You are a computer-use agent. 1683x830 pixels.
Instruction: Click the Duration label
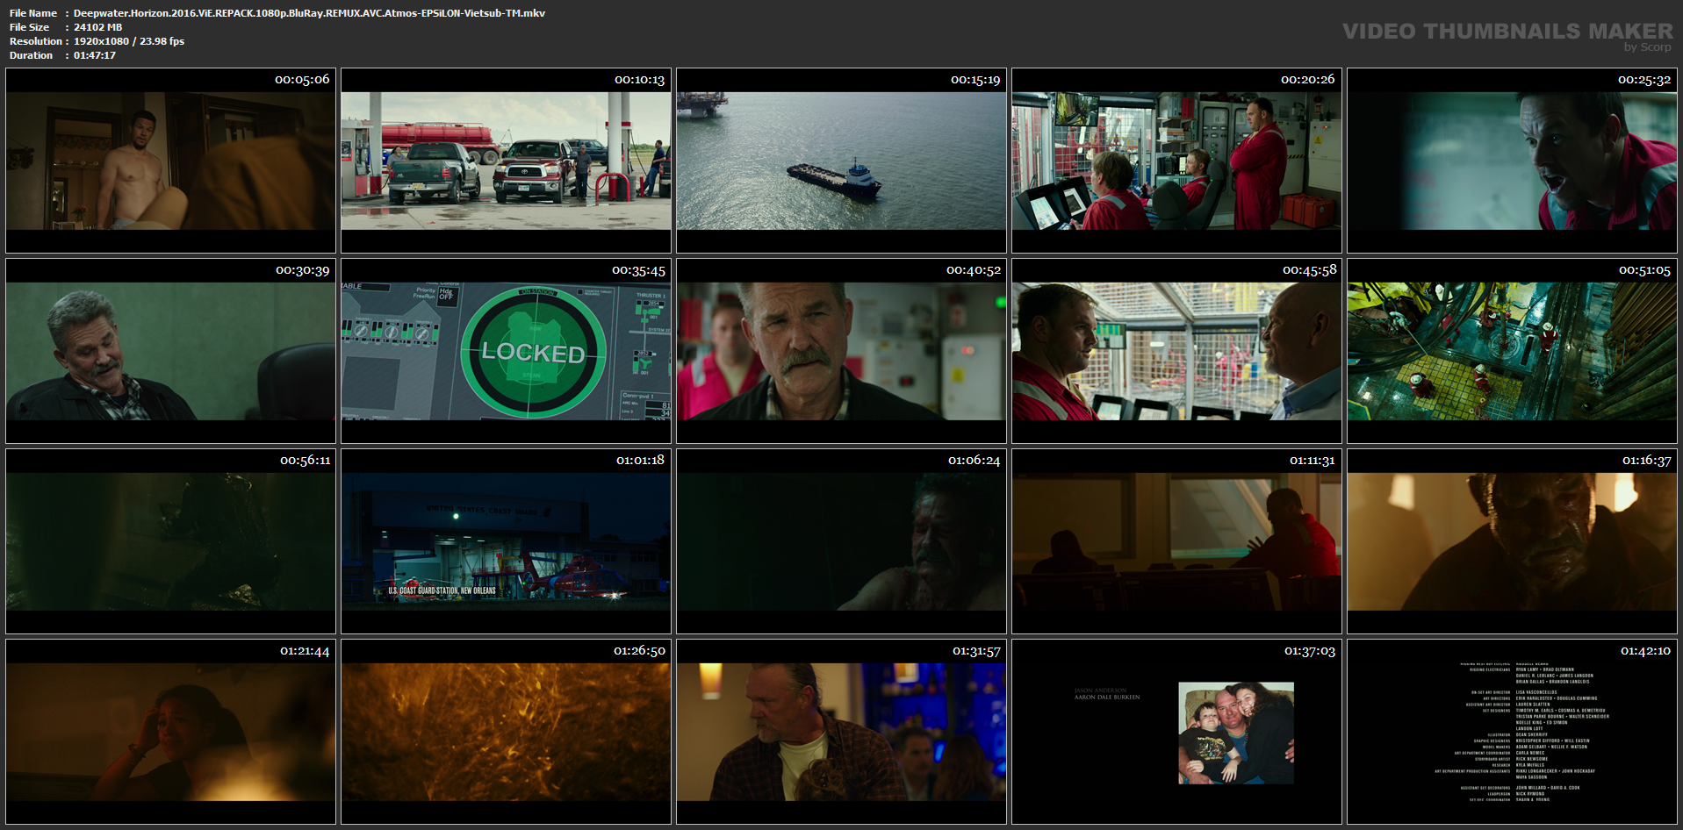[x=32, y=55]
